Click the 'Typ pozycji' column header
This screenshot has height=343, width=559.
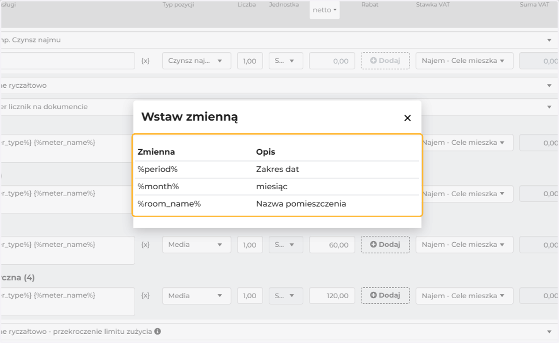178,5
